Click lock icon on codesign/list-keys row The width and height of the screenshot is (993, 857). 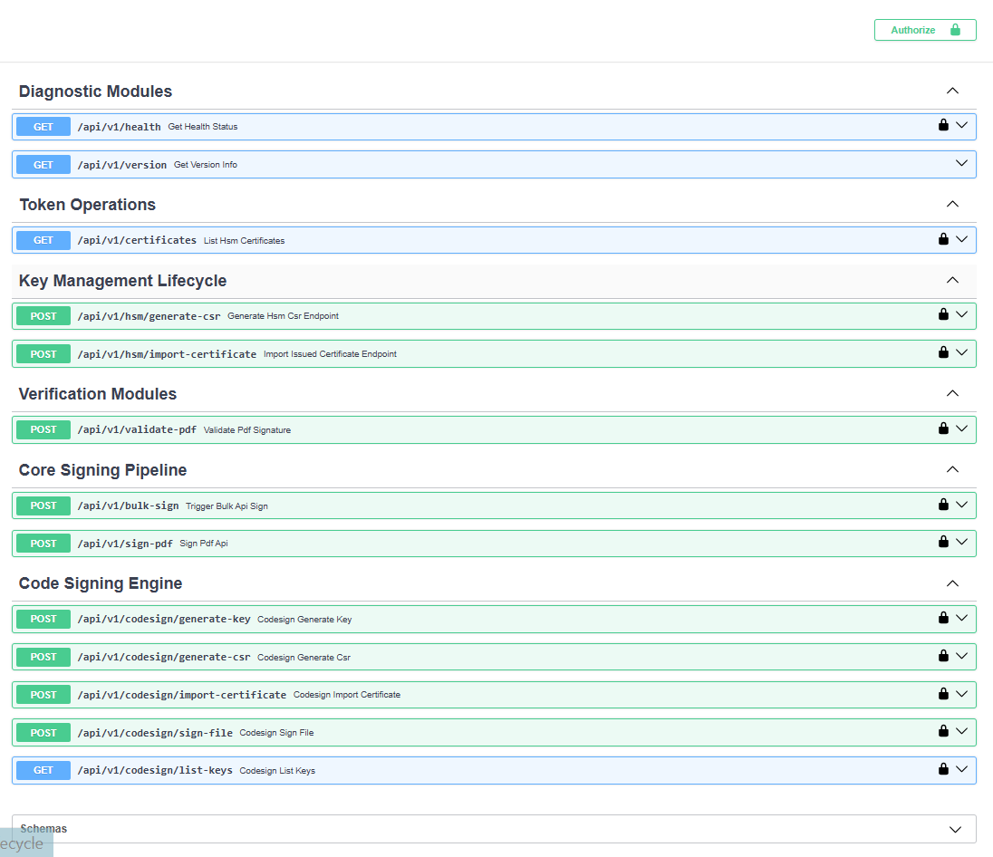point(943,769)
